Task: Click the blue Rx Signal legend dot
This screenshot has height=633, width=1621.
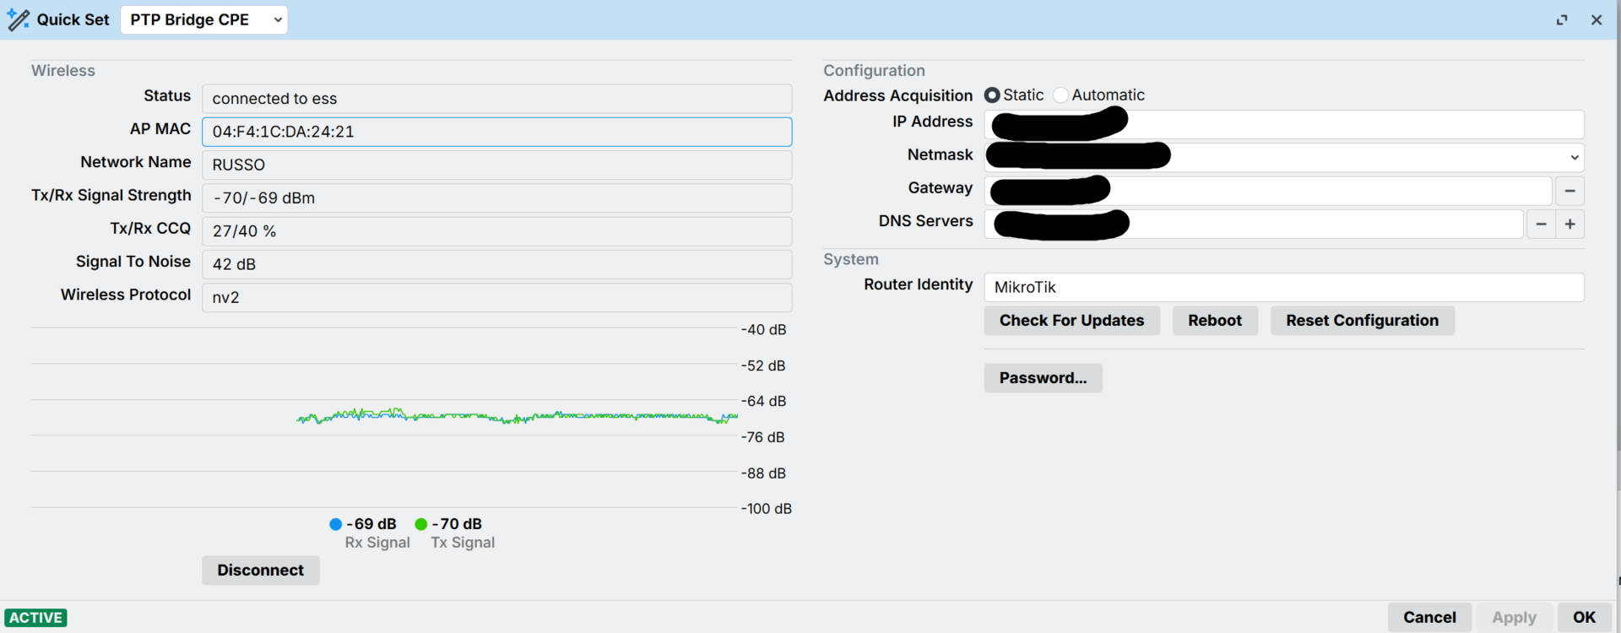Action: 335,524
